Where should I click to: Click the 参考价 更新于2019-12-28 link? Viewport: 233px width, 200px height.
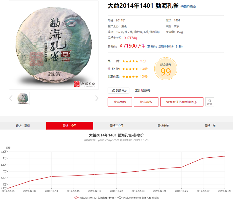coord(165,46)
